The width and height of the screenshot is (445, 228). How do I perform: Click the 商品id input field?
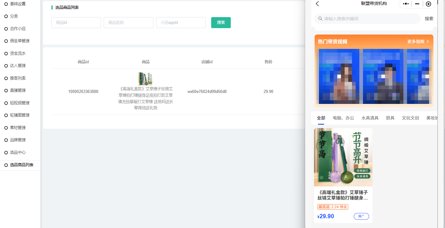pos(76,23)
